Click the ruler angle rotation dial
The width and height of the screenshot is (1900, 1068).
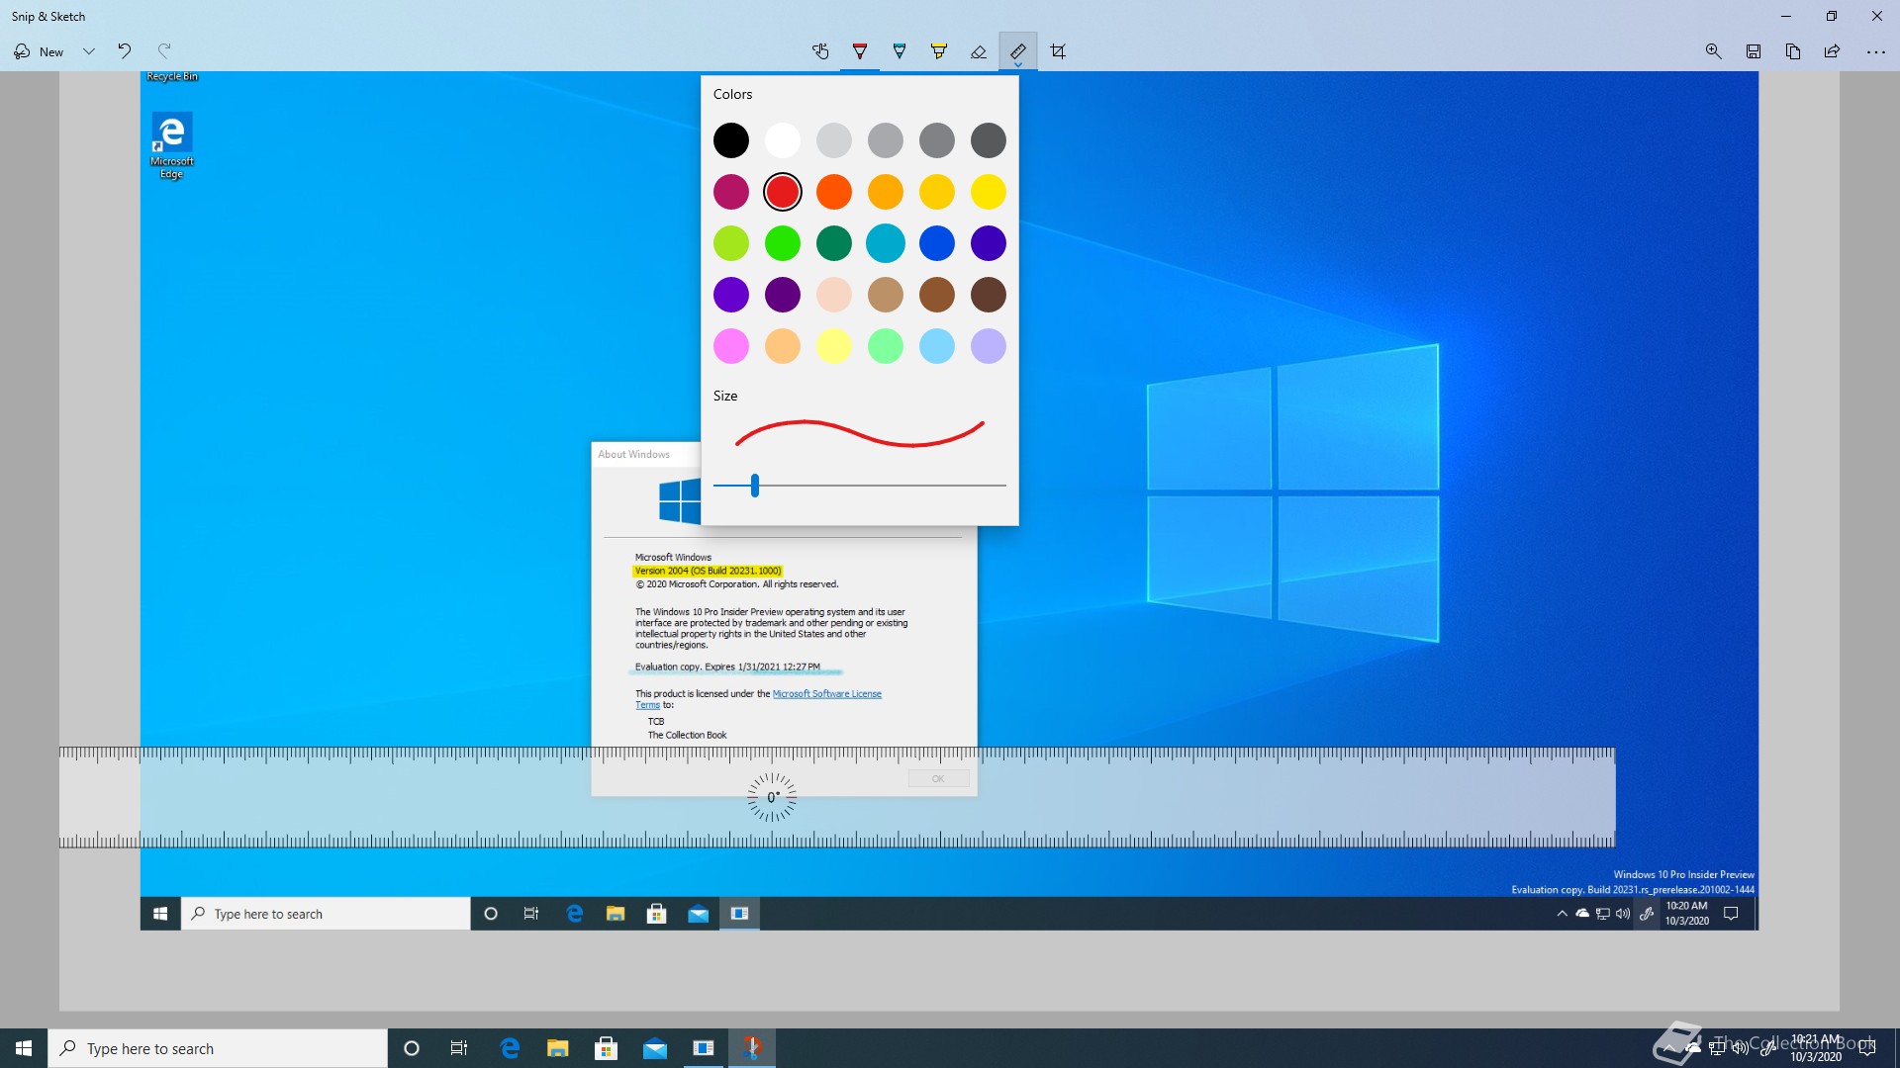click(772, 797)
